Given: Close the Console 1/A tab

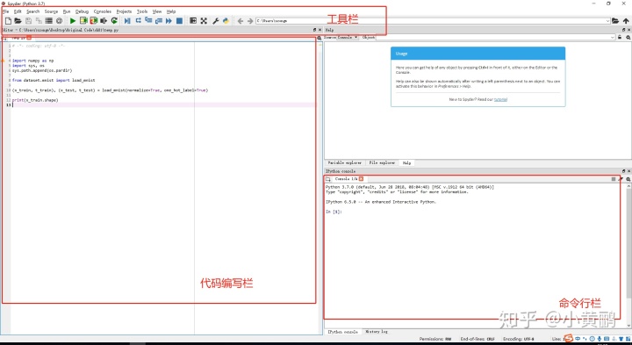Looking at the screenshot, I should pos(361,179).
